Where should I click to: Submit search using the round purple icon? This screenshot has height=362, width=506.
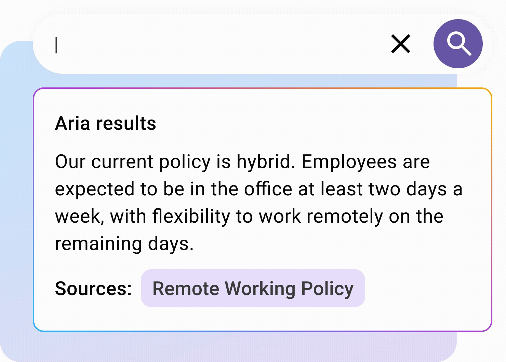click(458, 44)
